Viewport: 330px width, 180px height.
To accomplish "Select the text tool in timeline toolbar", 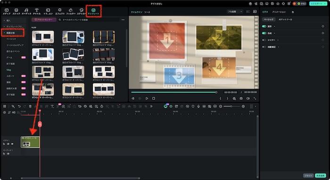I will [x=52, y=106].
